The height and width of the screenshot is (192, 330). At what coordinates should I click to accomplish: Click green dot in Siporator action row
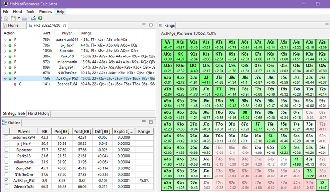(10, 51)
